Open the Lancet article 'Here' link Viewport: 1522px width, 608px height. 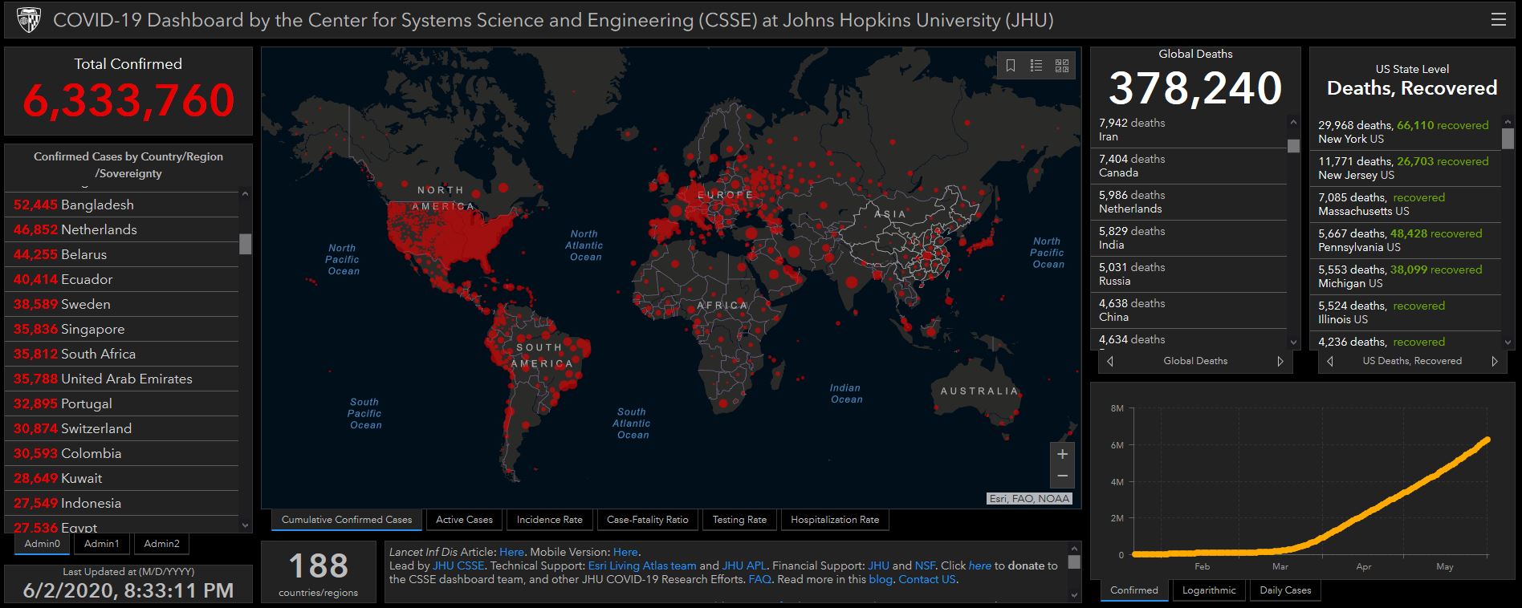511,552
